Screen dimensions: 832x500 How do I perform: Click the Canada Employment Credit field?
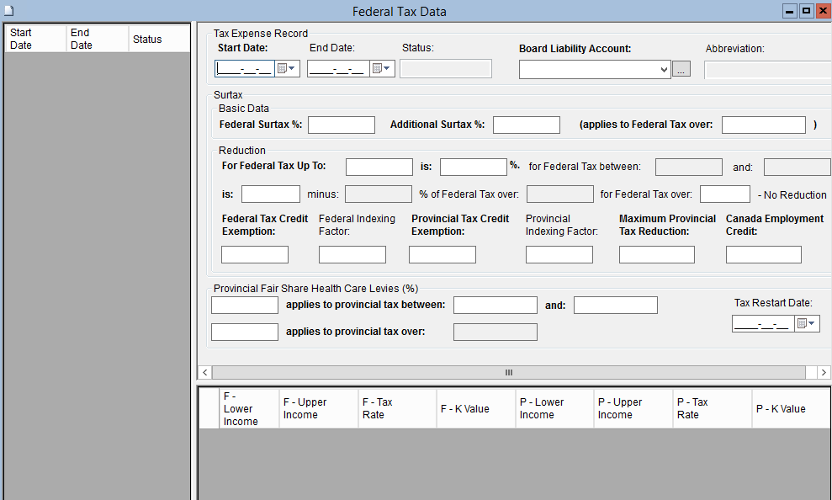[x=764, y=254]
